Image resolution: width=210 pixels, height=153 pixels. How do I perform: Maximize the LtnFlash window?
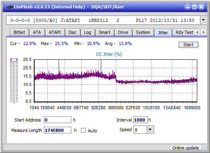194,7
